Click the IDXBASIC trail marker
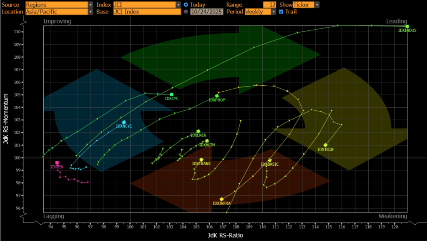 pos(269,160)
